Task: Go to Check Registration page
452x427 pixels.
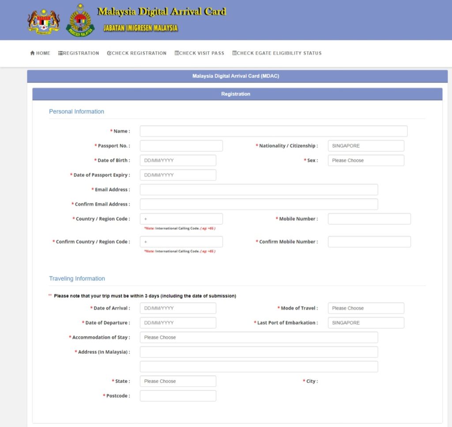Action: pos(136,53)
